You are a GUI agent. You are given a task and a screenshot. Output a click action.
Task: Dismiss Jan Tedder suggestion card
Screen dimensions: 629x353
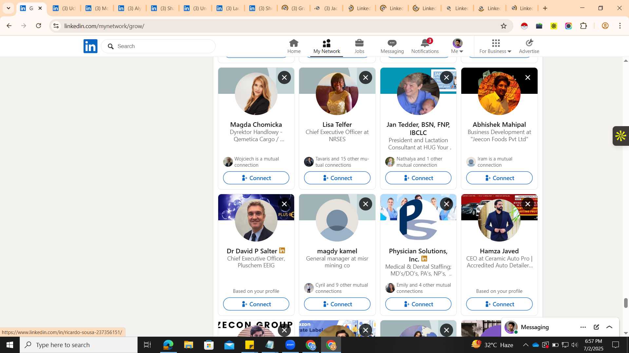click(447, 77)
